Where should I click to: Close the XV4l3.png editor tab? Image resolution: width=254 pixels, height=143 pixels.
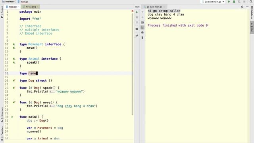[38, 7]
